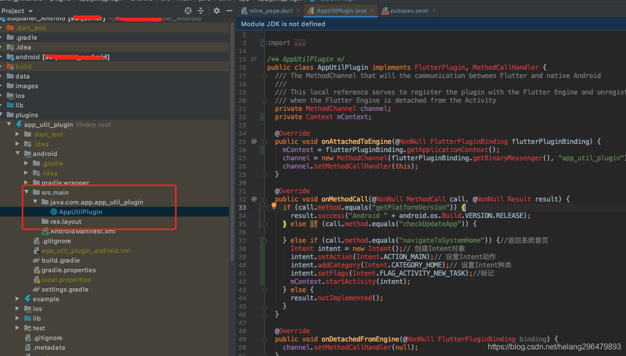Select the AppUtilPlugin.java tab
The width and height of the screenshot is (626, 356).
(341, 10)
